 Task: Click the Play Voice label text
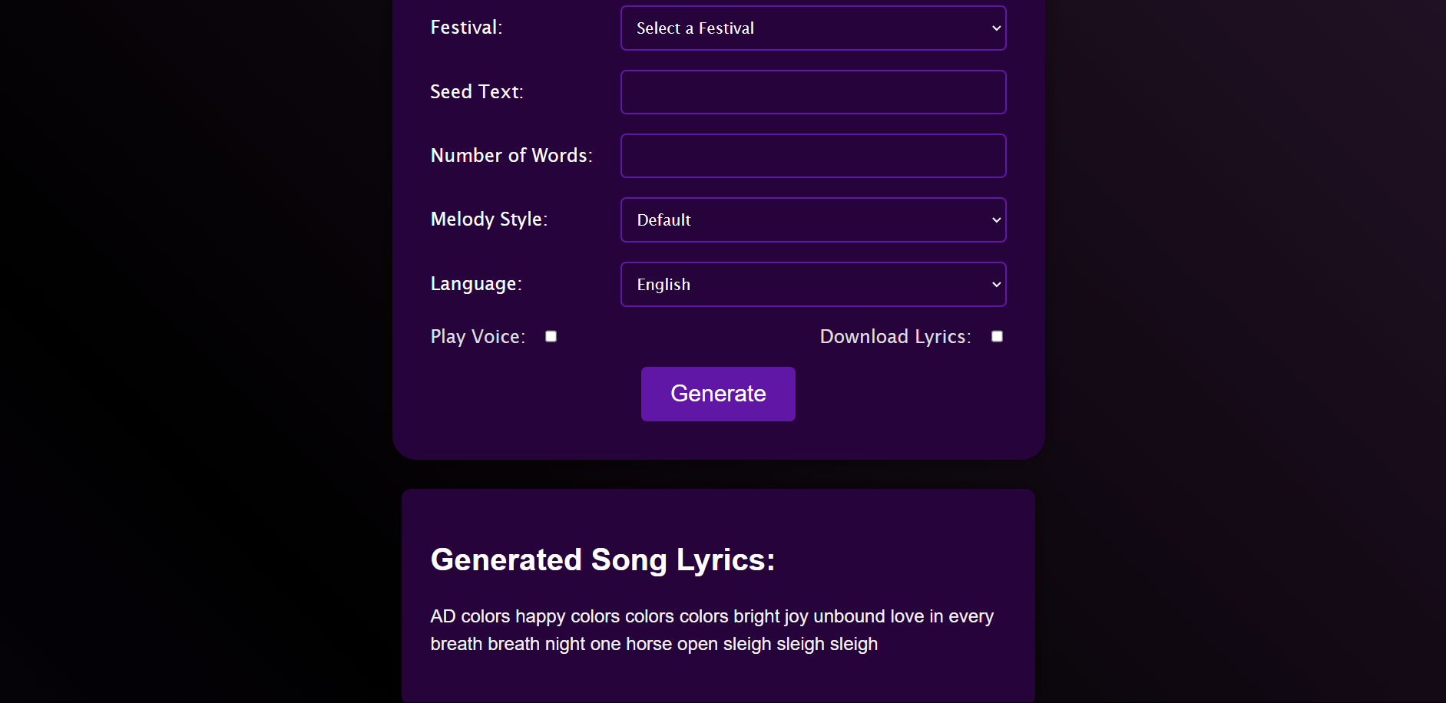click(x=478, y=337)
